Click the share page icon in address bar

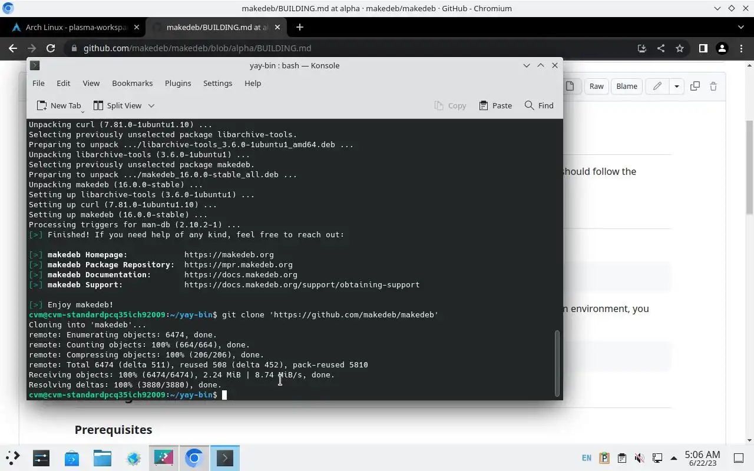[x=661, y=48]
